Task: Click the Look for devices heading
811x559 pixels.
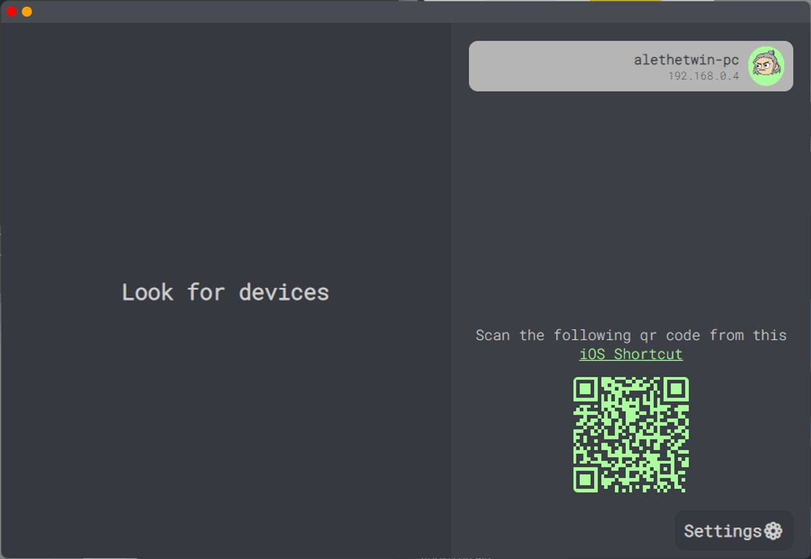Action: coord(225,292)
